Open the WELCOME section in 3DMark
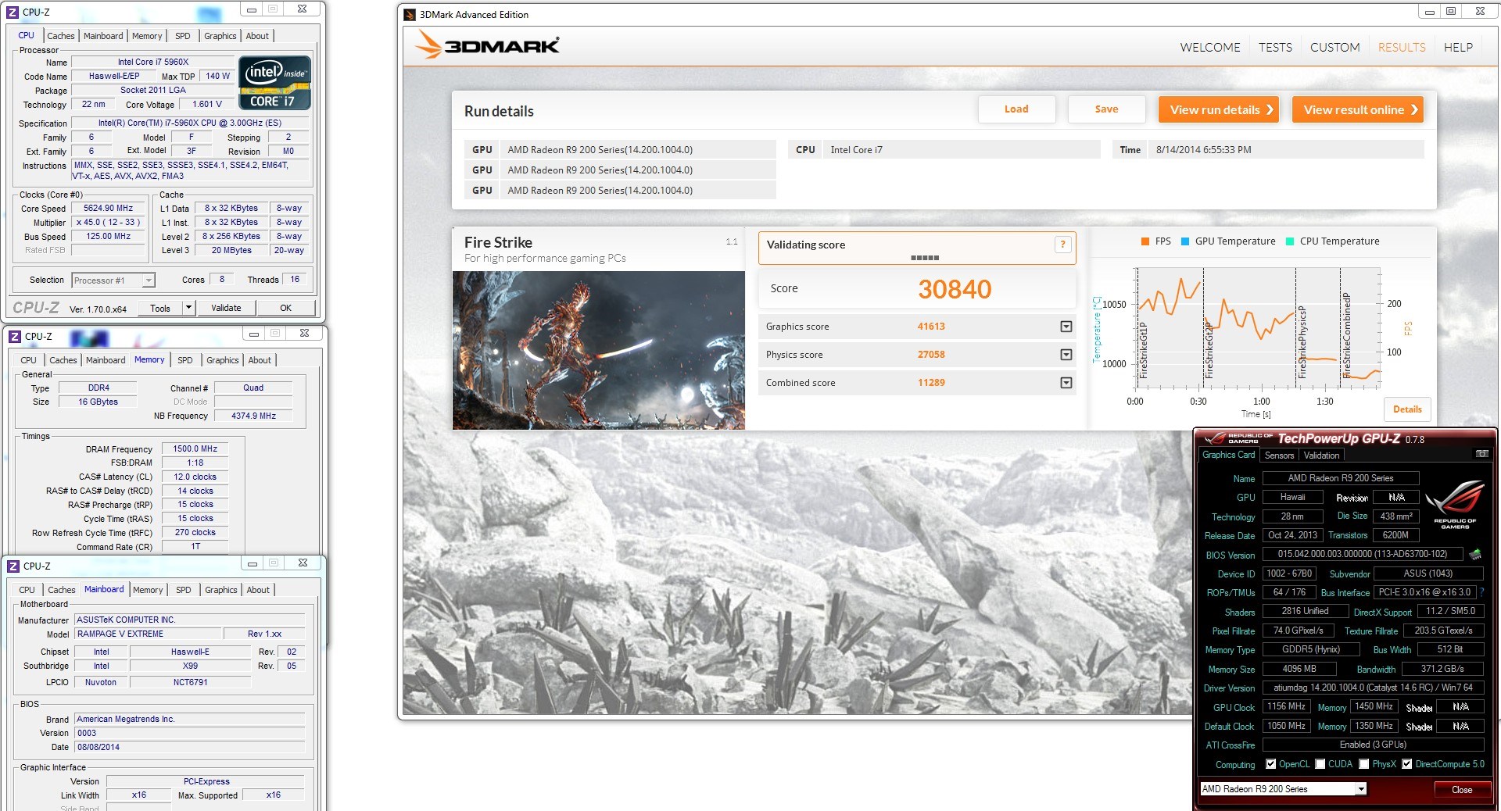1501x811 pixels. 1209,48
